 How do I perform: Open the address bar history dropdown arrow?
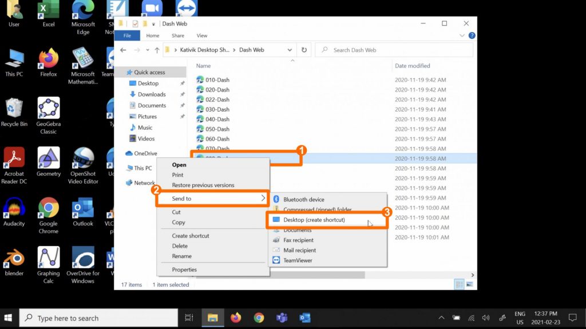291,50
